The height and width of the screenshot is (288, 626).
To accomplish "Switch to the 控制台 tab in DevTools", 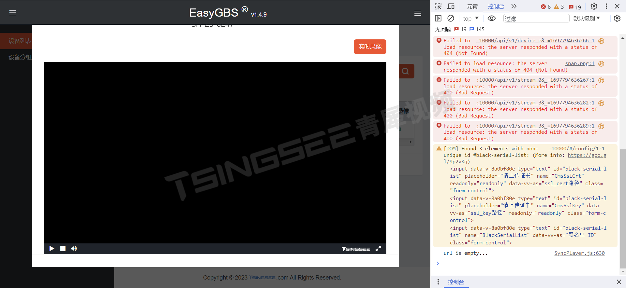I will click(x=496, y=7).
